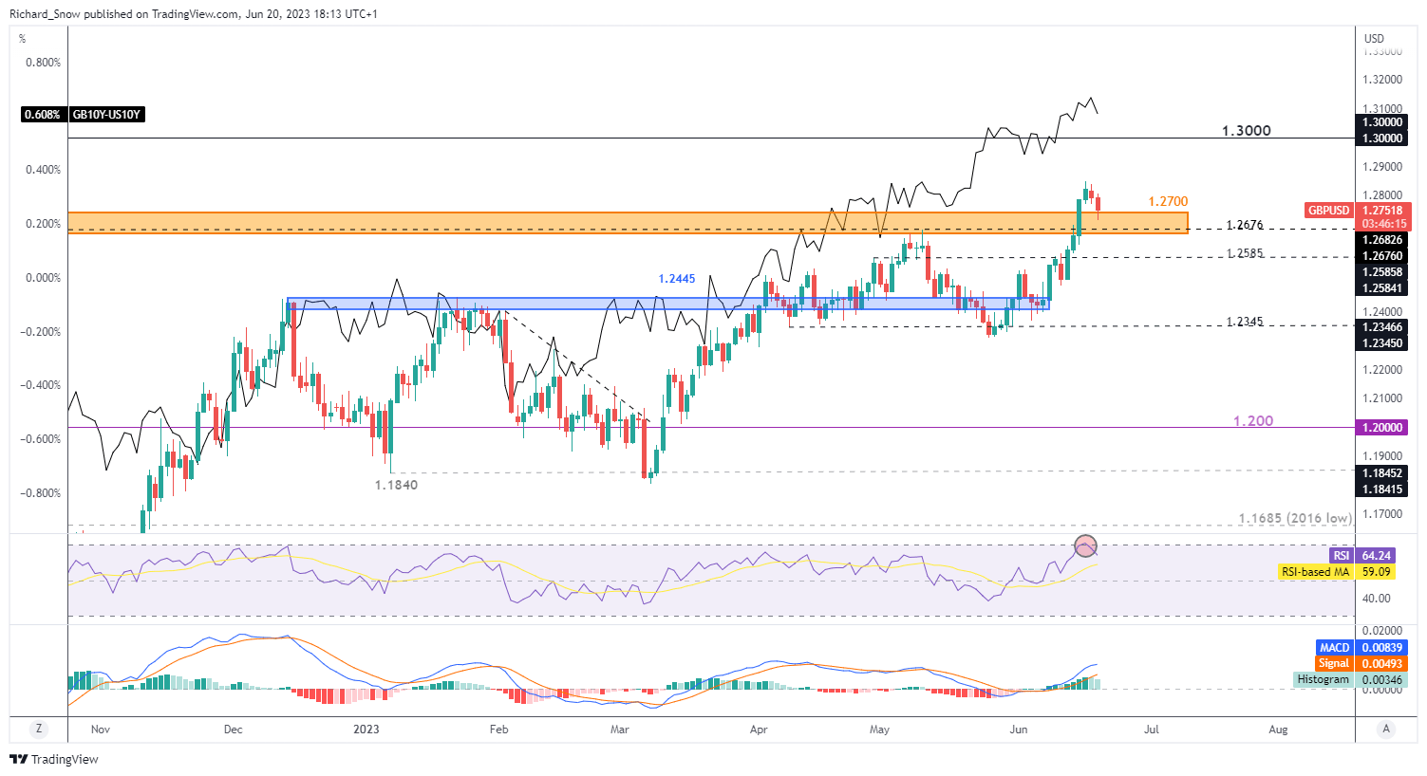The image size is (1427, 776).
Task: Click the Mar label on time axis
Action: (x=619, y=730)
